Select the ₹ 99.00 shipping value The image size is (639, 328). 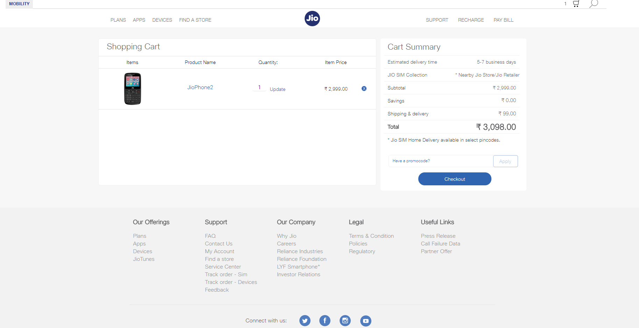pyautogui.click(x=507, y=114)
